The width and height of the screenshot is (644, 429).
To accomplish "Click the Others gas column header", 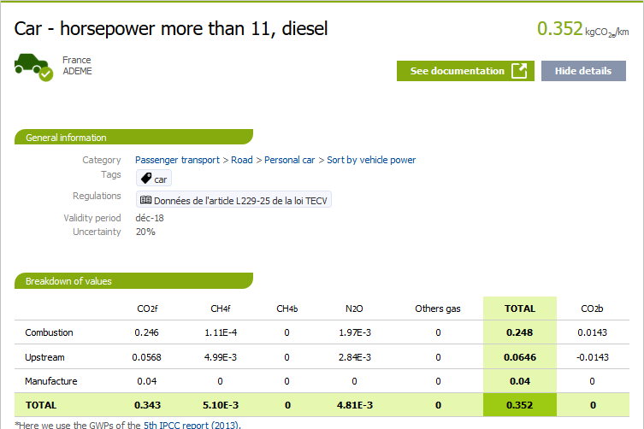I will point(438,309).
